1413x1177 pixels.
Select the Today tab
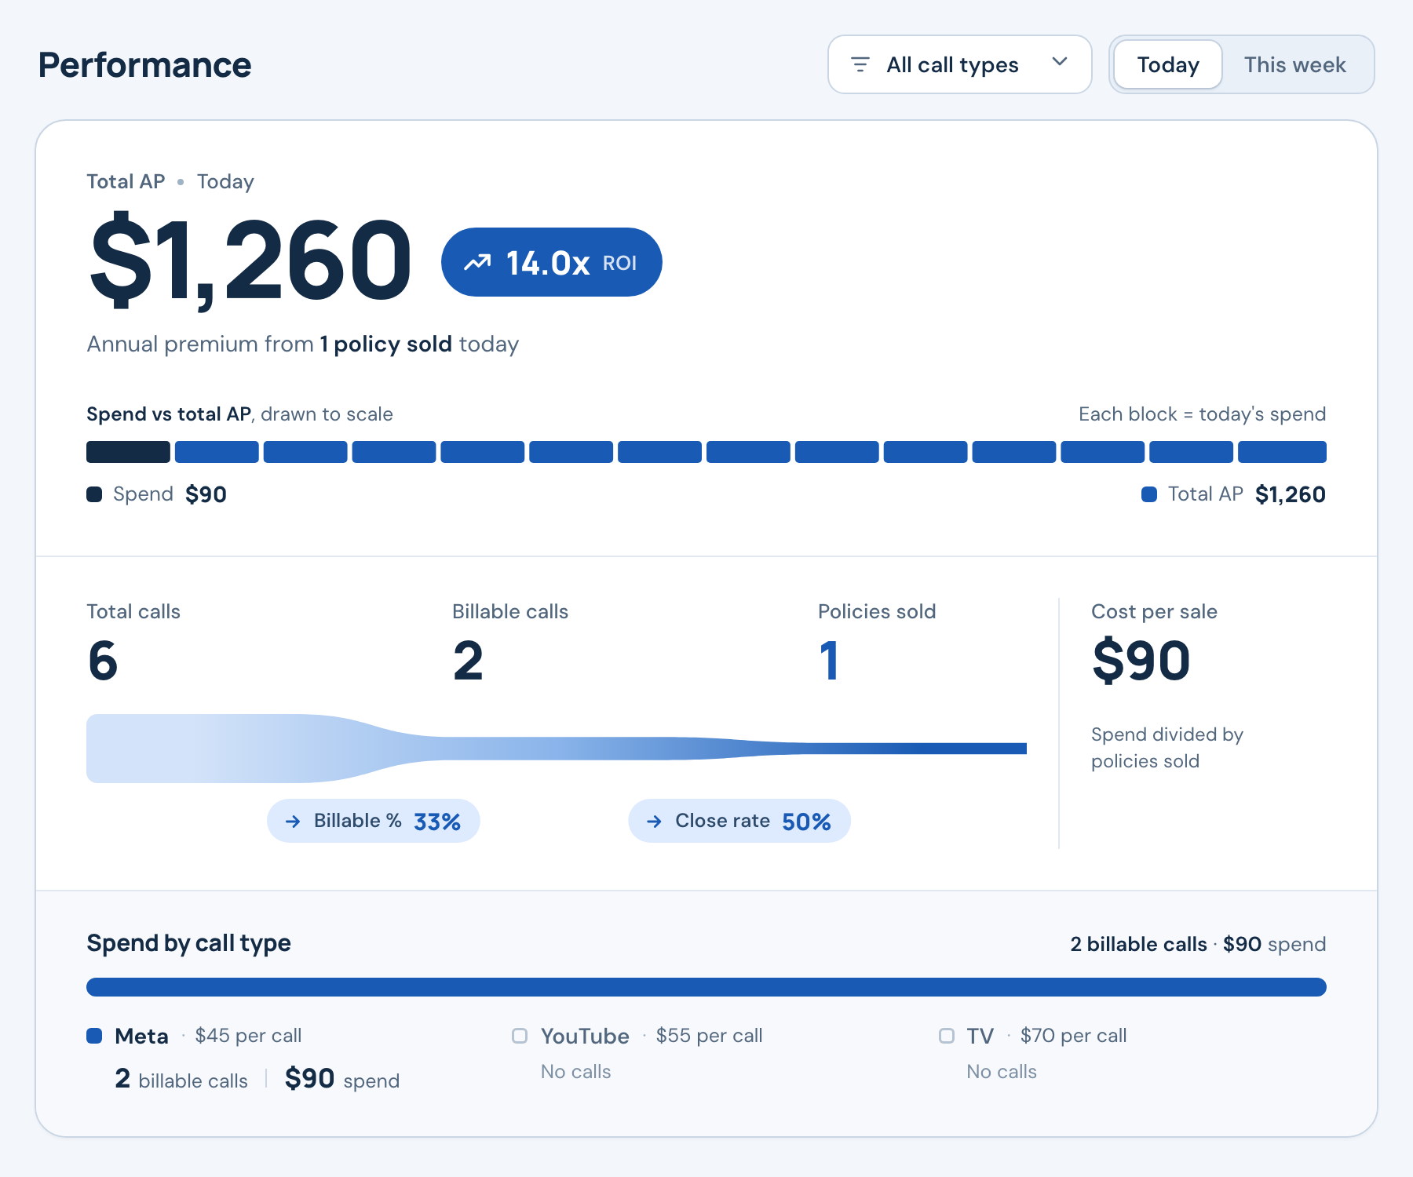[1167, 64]
